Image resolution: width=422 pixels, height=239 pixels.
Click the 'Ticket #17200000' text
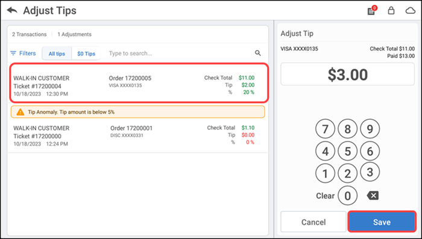37,136
